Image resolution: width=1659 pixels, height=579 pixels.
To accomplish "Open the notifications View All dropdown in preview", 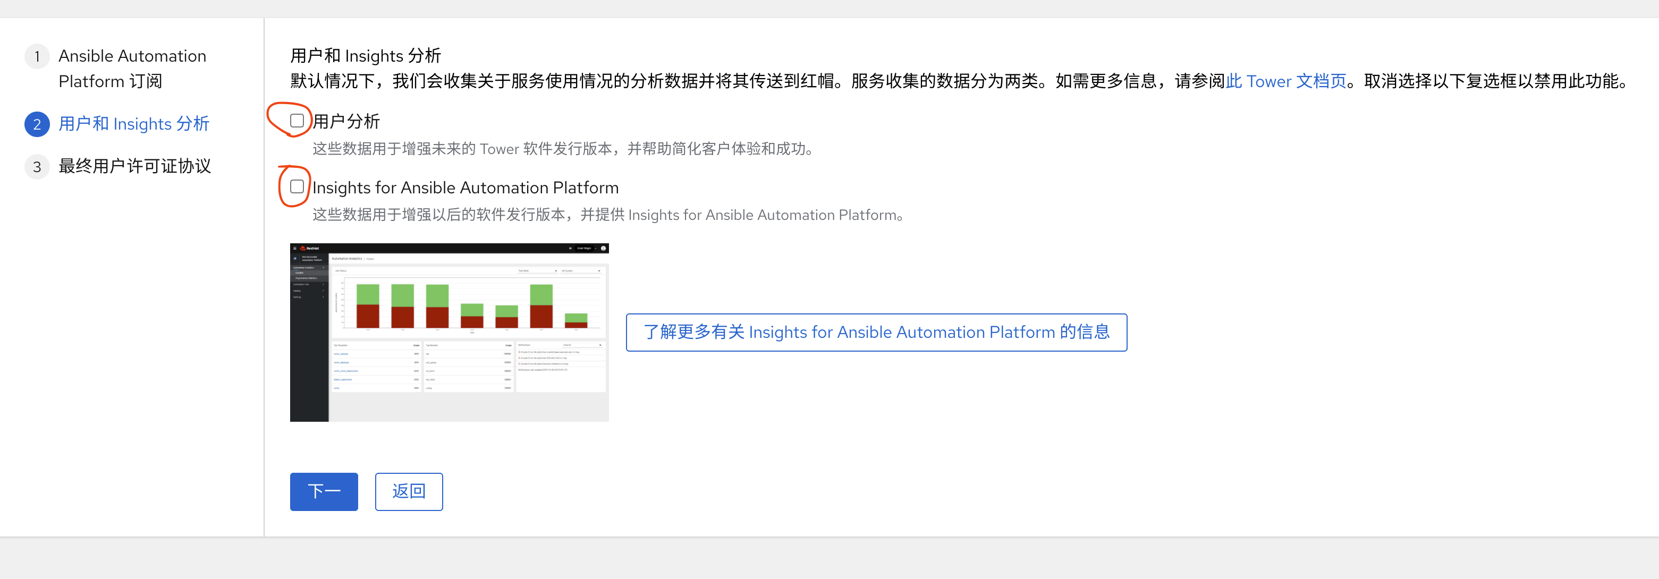I will point(582,345).
